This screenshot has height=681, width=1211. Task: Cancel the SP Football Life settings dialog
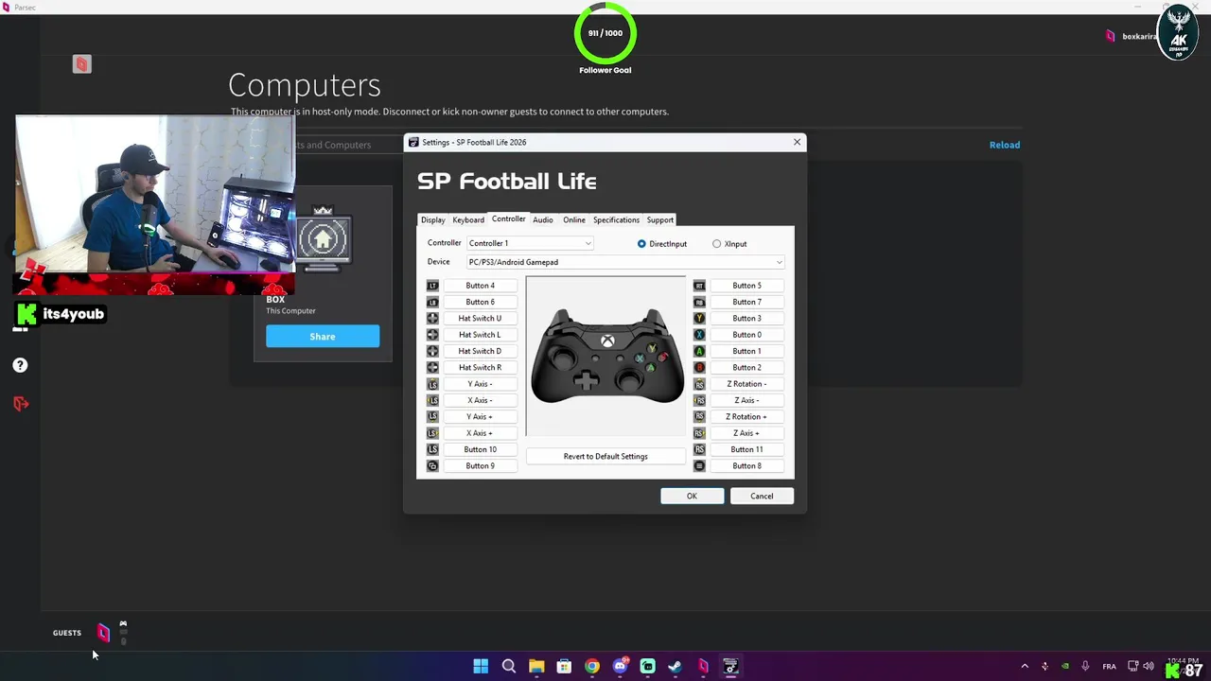coord(762,496)
